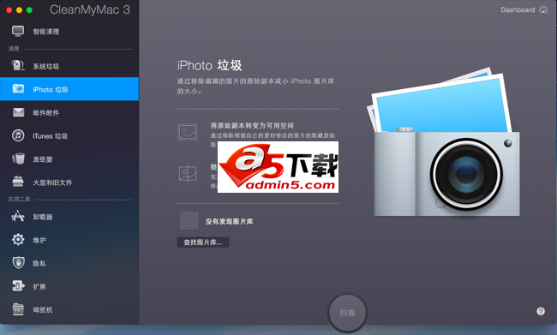The image size is (557, 335).
Task: Click the iPhoto 垃圾 camera sidebar icon
Action: click(x=18, y=88)
